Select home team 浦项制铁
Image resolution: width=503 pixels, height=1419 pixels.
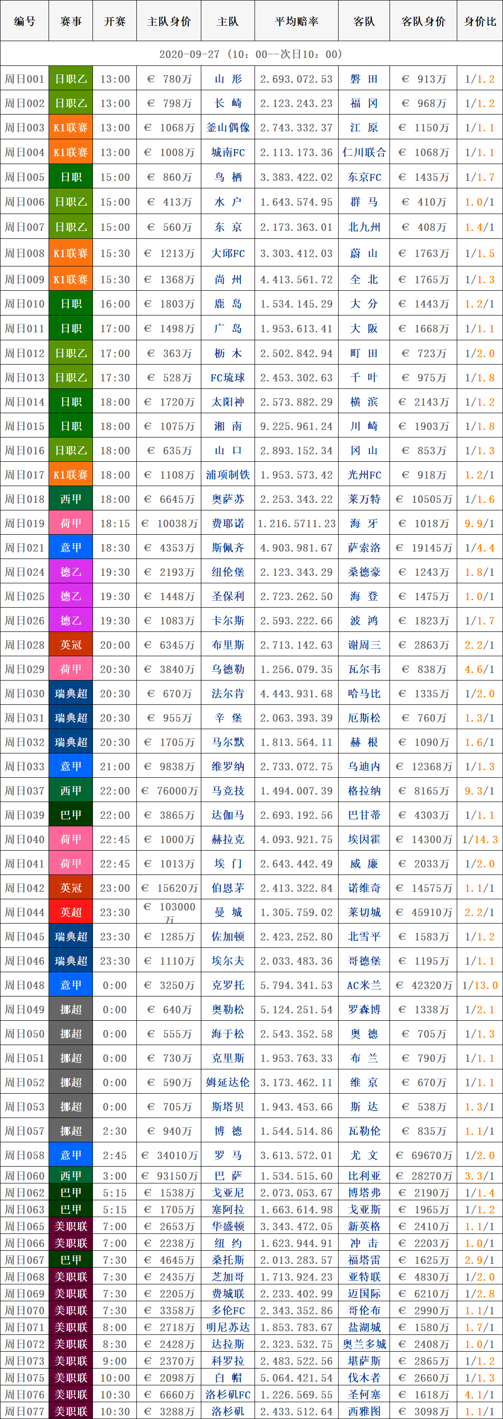228,475
